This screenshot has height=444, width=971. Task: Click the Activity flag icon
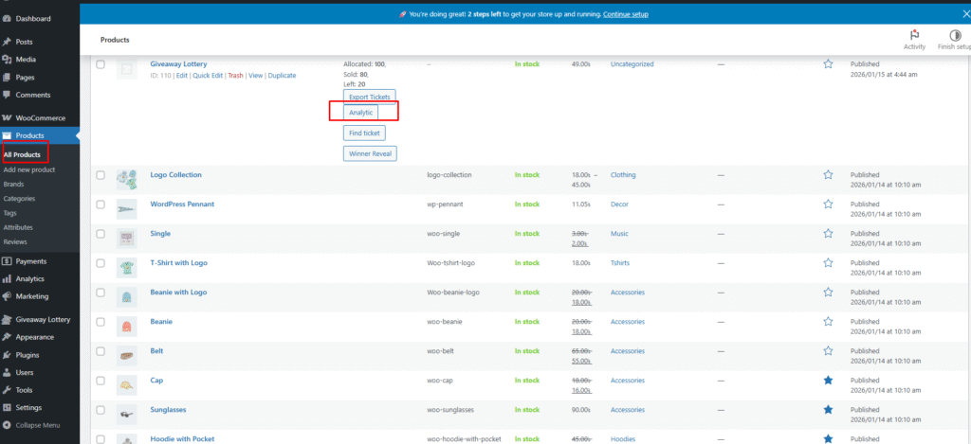tap(914, 35)
